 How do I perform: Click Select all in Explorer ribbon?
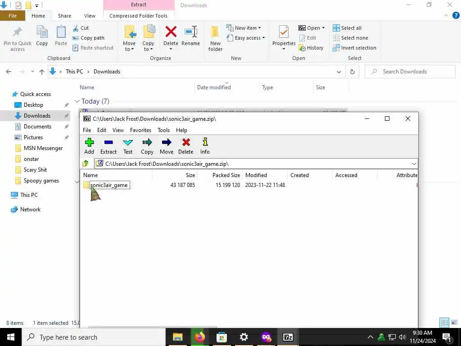347,28
